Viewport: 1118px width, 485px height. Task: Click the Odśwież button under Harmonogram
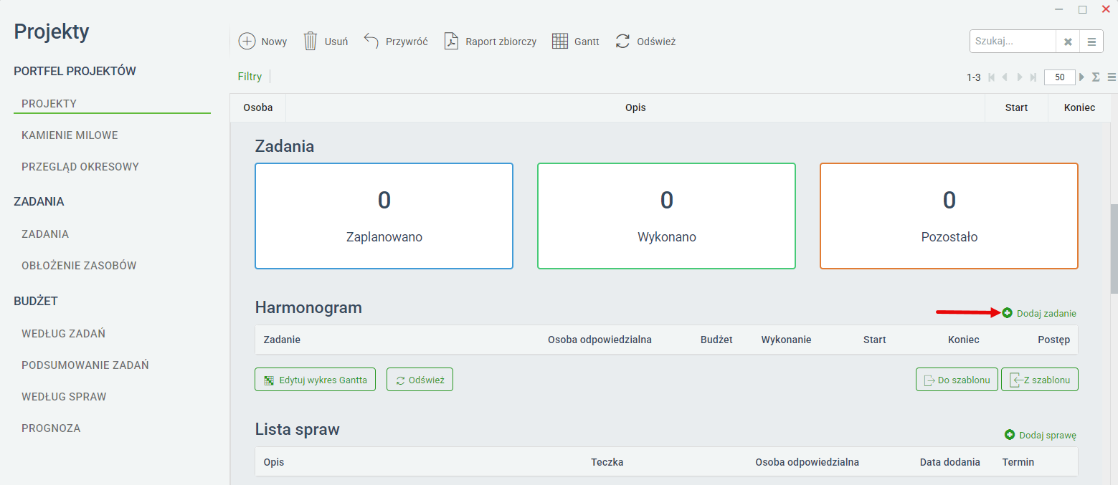point(420,380)
